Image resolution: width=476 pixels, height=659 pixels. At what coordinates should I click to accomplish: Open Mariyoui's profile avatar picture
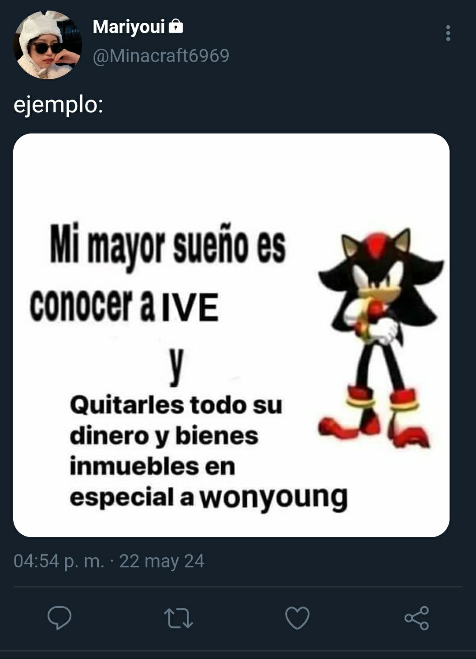point(48,45)
